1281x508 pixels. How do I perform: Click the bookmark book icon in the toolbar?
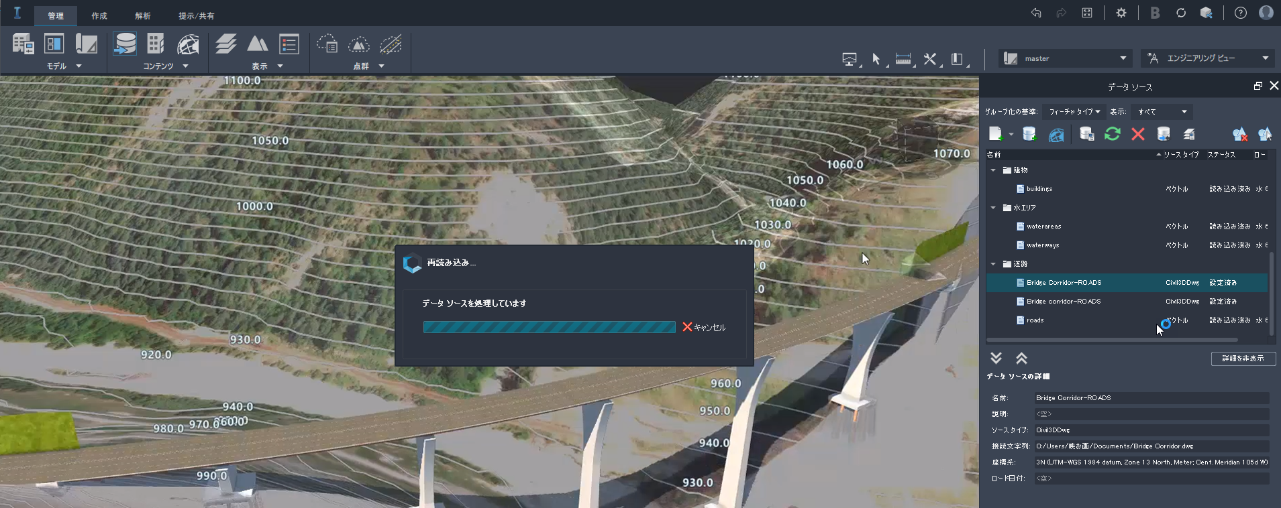[958, 59]
